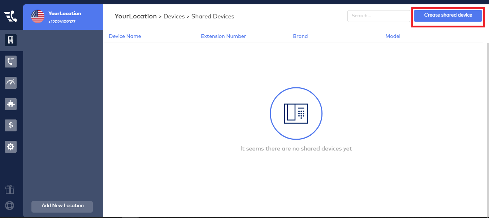Viewport: 489px width, 218px height.
Task: Click Devices in the breadcrumb
Action: click(x=174, y=17)
